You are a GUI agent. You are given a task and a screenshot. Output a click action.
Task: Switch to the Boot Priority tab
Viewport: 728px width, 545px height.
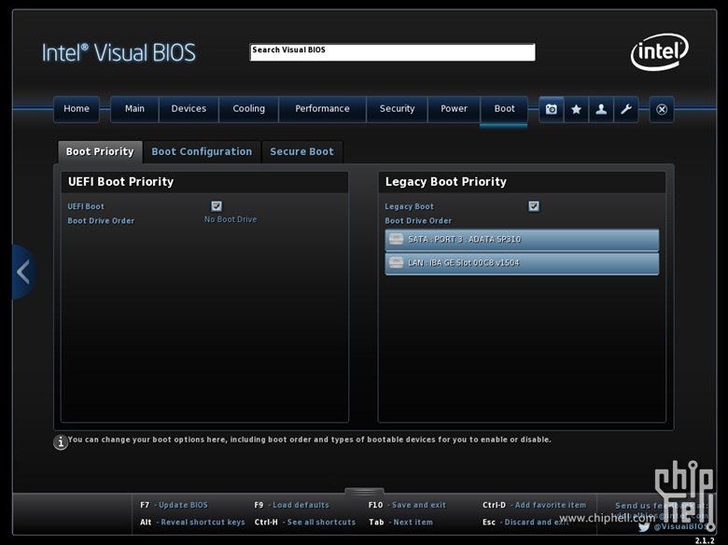pos(100,152)
